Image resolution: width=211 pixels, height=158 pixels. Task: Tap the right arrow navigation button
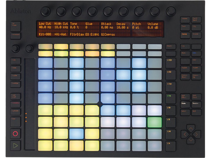196,134
